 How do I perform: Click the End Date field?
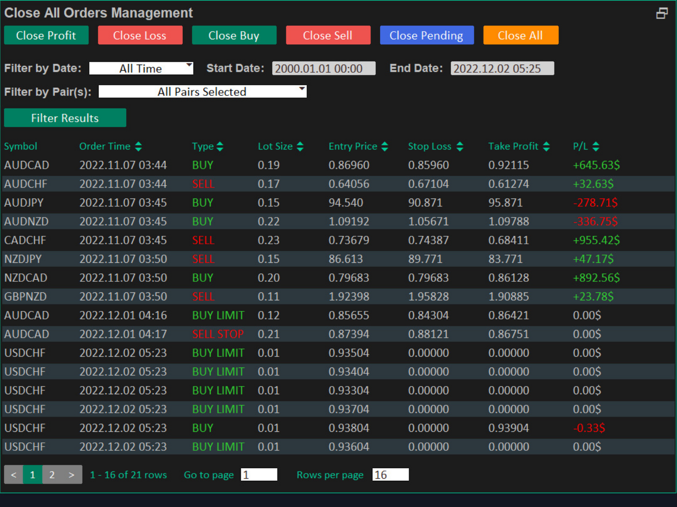coord(502,68)
